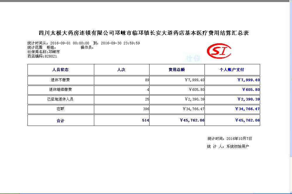The width and height of the screenshot is (292, 194).
Task: Click the vertical scrollbar on the right edge
Action: click(291, 97)
